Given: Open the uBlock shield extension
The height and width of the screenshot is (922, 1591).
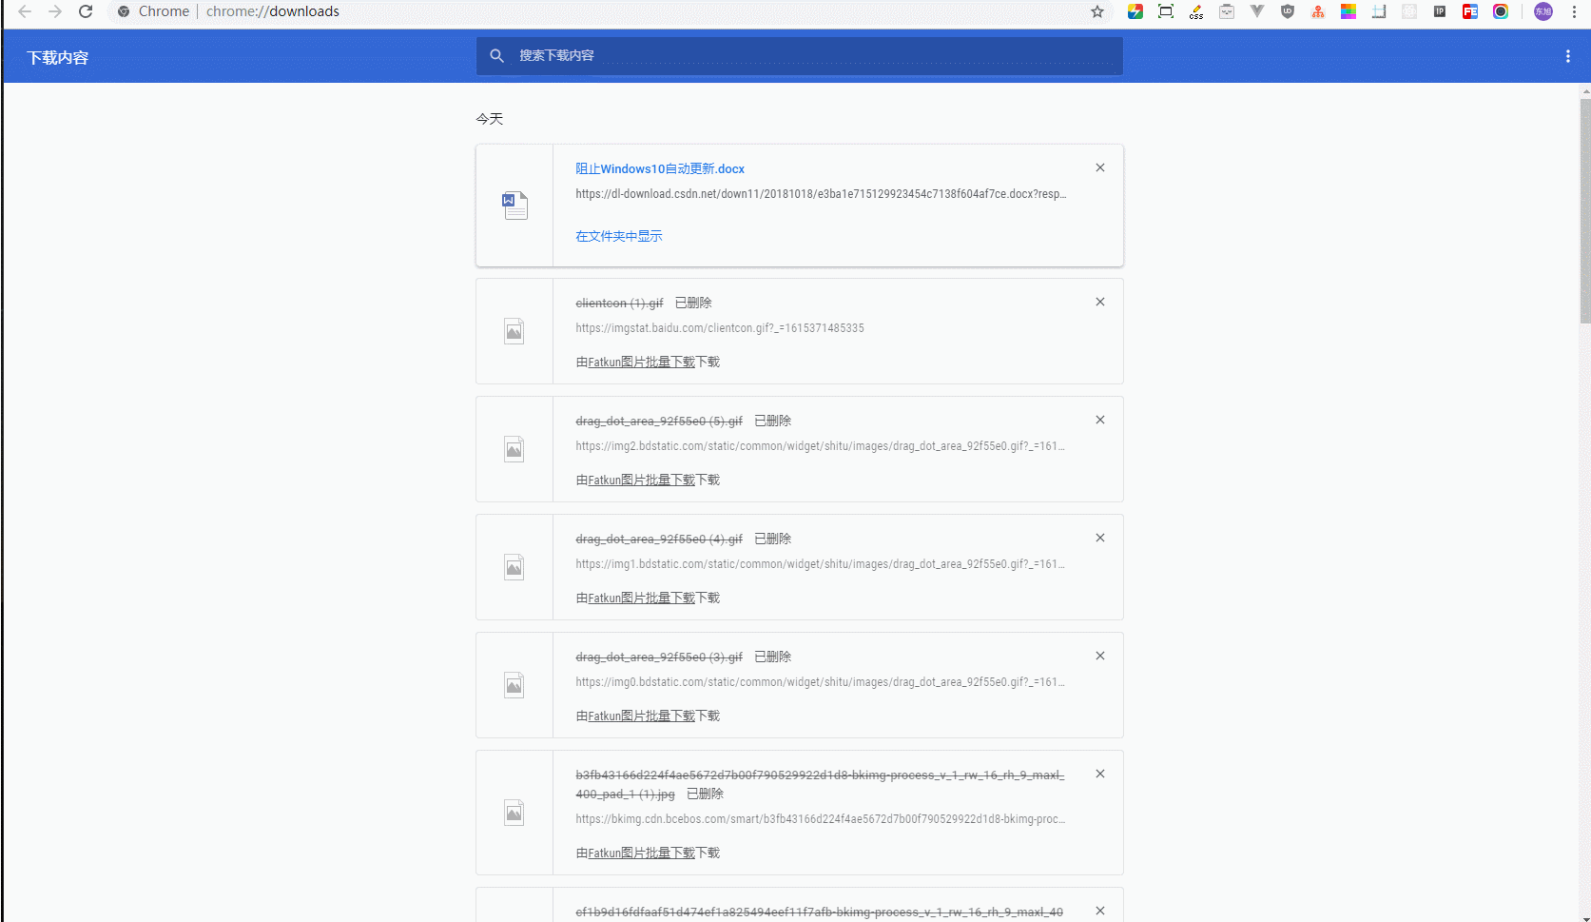Looking at the screenshot, I should pyautogui.click(x=1288, y=11).
